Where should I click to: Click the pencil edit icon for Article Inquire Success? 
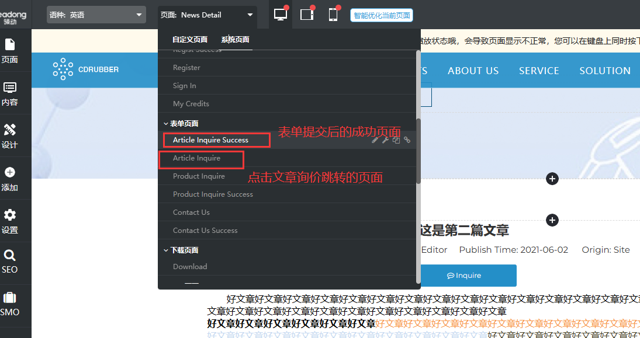click(x=375, y=140)
